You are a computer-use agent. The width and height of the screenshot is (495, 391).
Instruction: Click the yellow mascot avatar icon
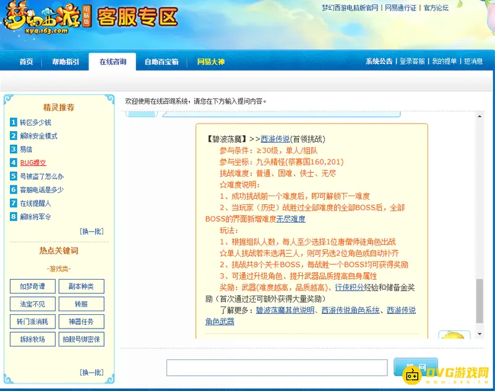(x=454, y=335)
